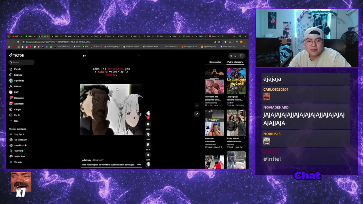Switch to the Comentarios tab
This screenshot has width=363, height=204.
[215, 62]
